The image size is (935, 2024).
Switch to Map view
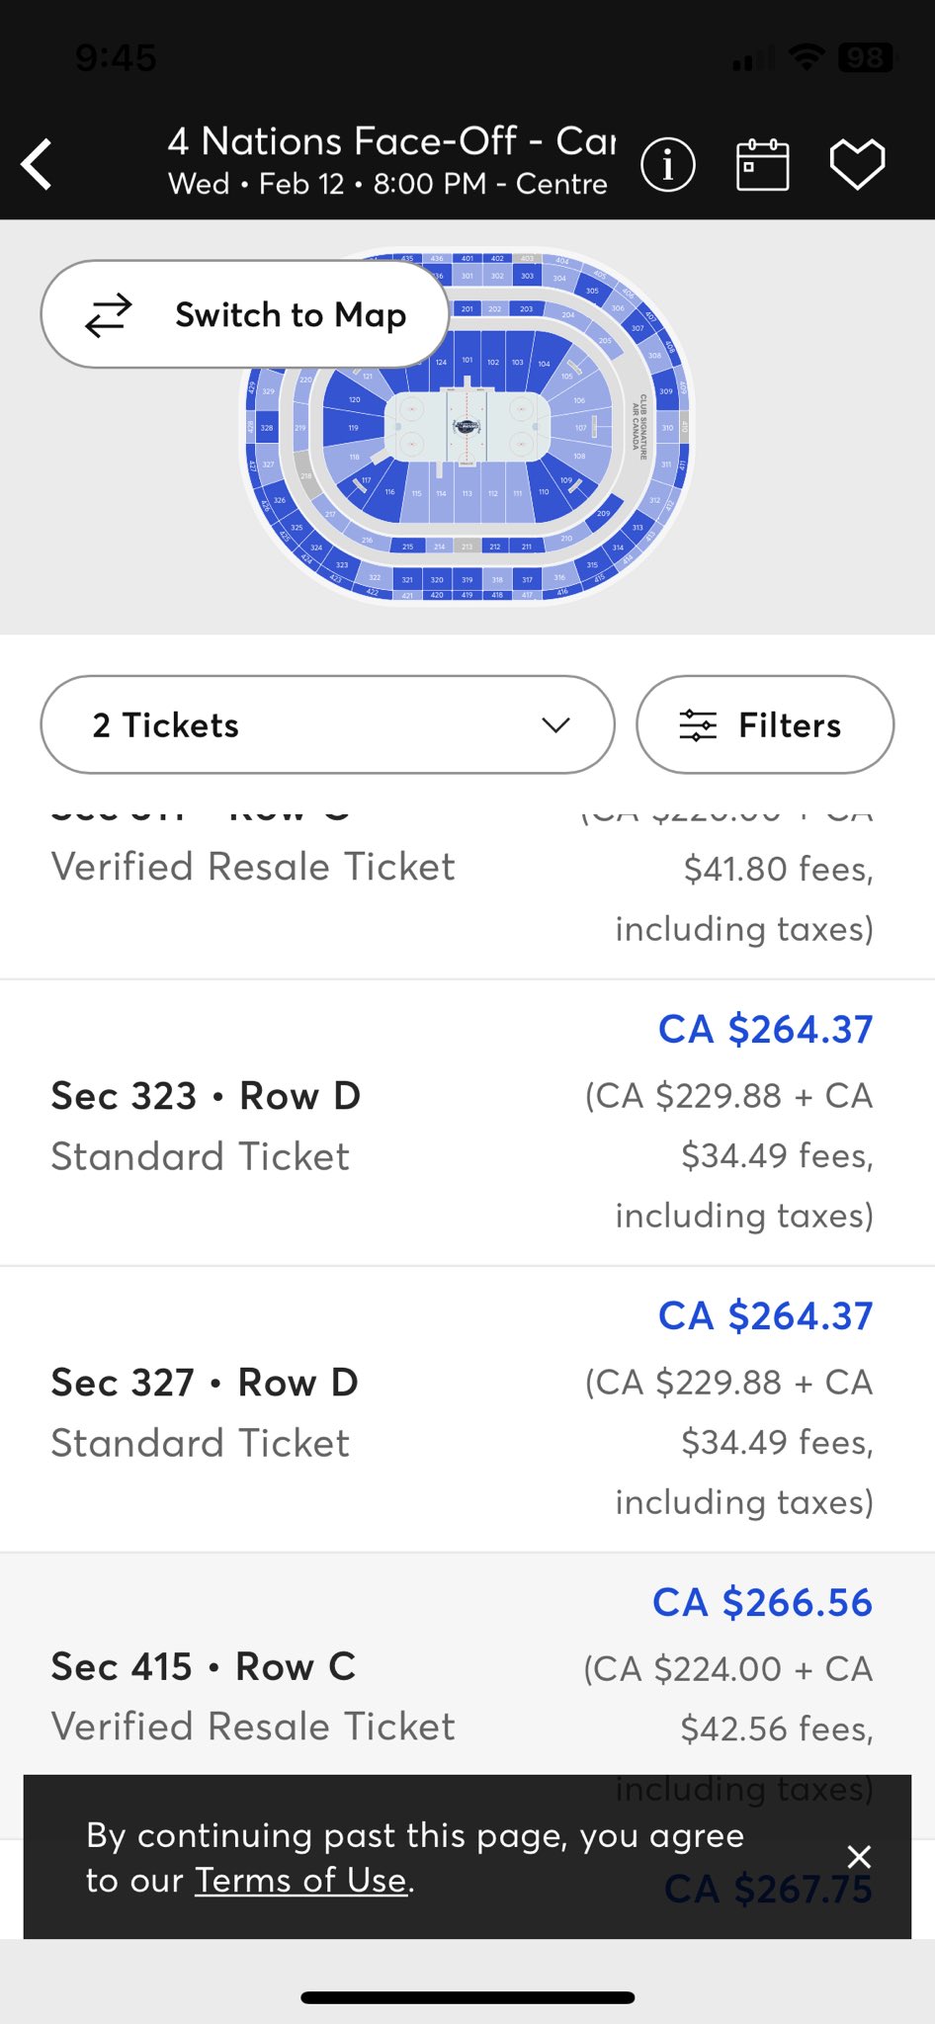point(245,314)
